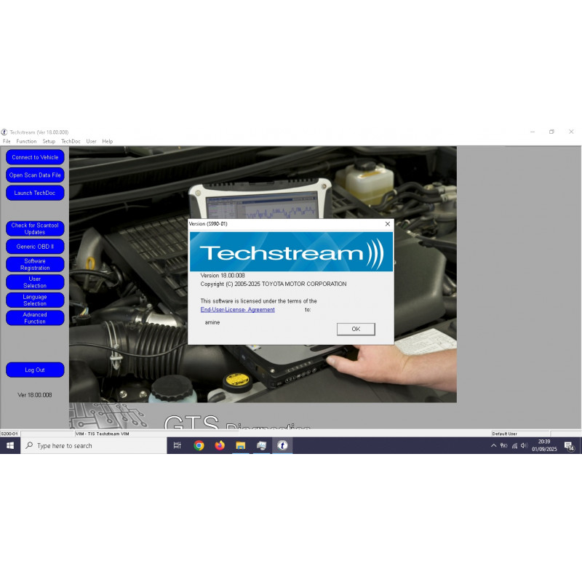This screenshot has height=582, width=582.
Task: Open the File menu
Action: pyautogui.click(x=7, y=141)
